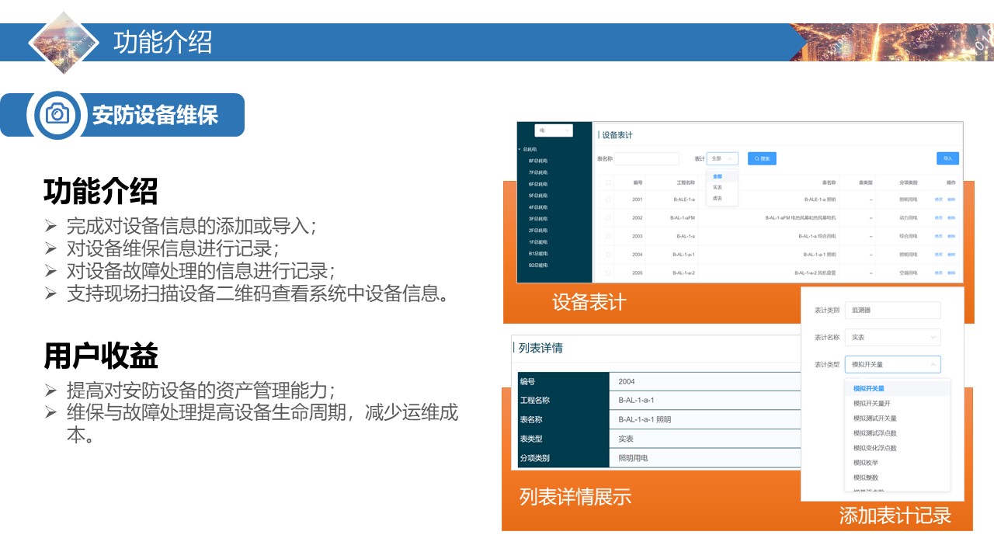Click 修改 link in row 2004
Viewport: 994px width, 559px height.
pos(938,254)
